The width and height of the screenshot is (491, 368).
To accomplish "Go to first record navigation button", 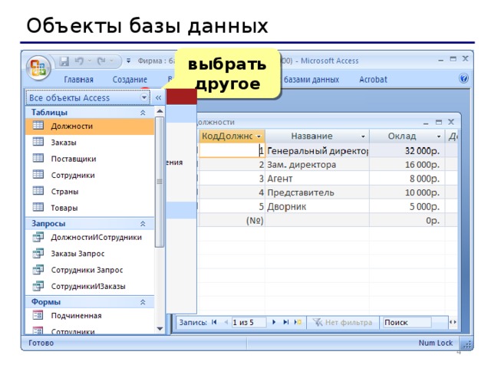I will click(x=214, y=322).
